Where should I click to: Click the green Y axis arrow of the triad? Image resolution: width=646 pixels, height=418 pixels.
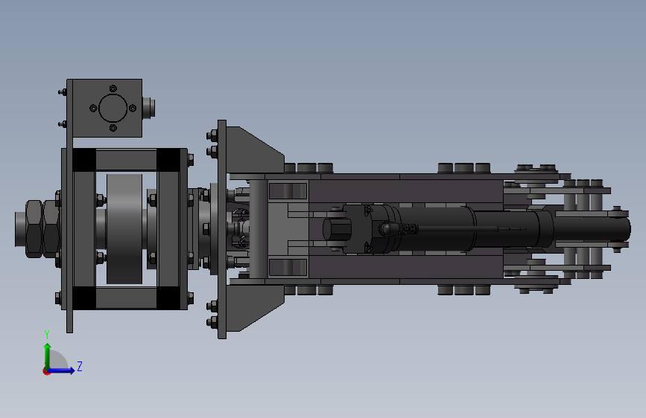coord(48,356)
